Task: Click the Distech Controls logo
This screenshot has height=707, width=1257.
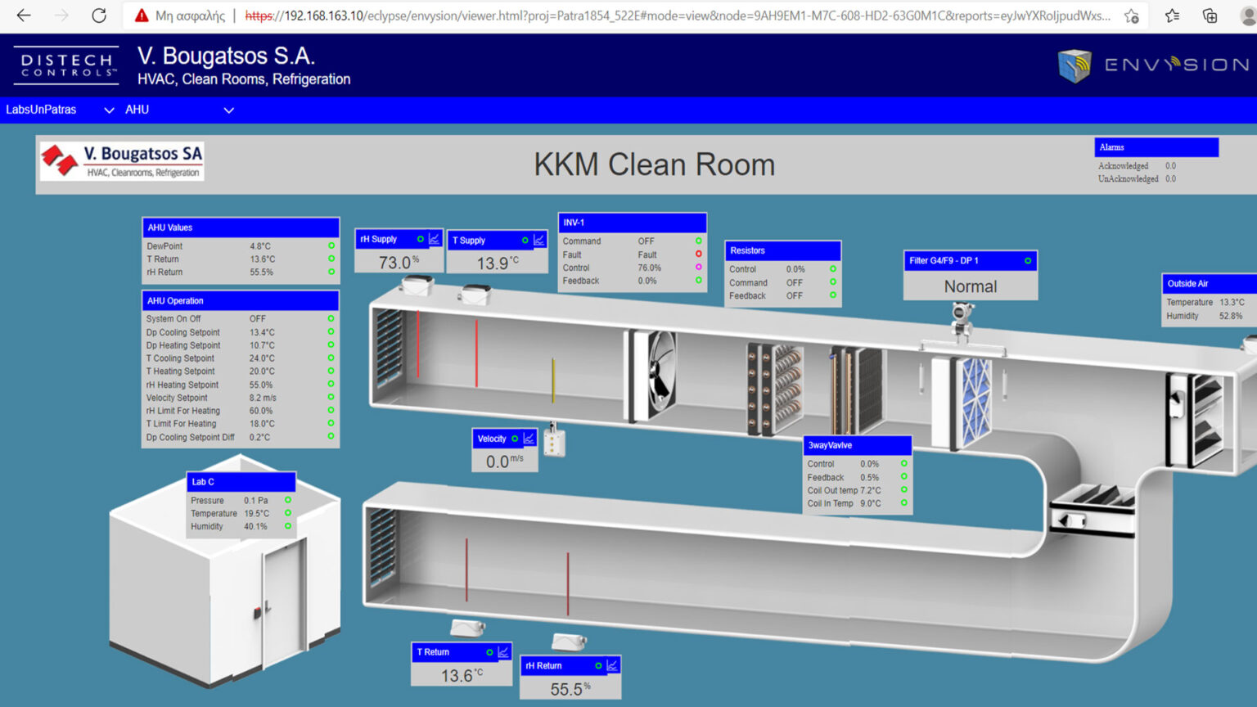Action: (66, 65)
